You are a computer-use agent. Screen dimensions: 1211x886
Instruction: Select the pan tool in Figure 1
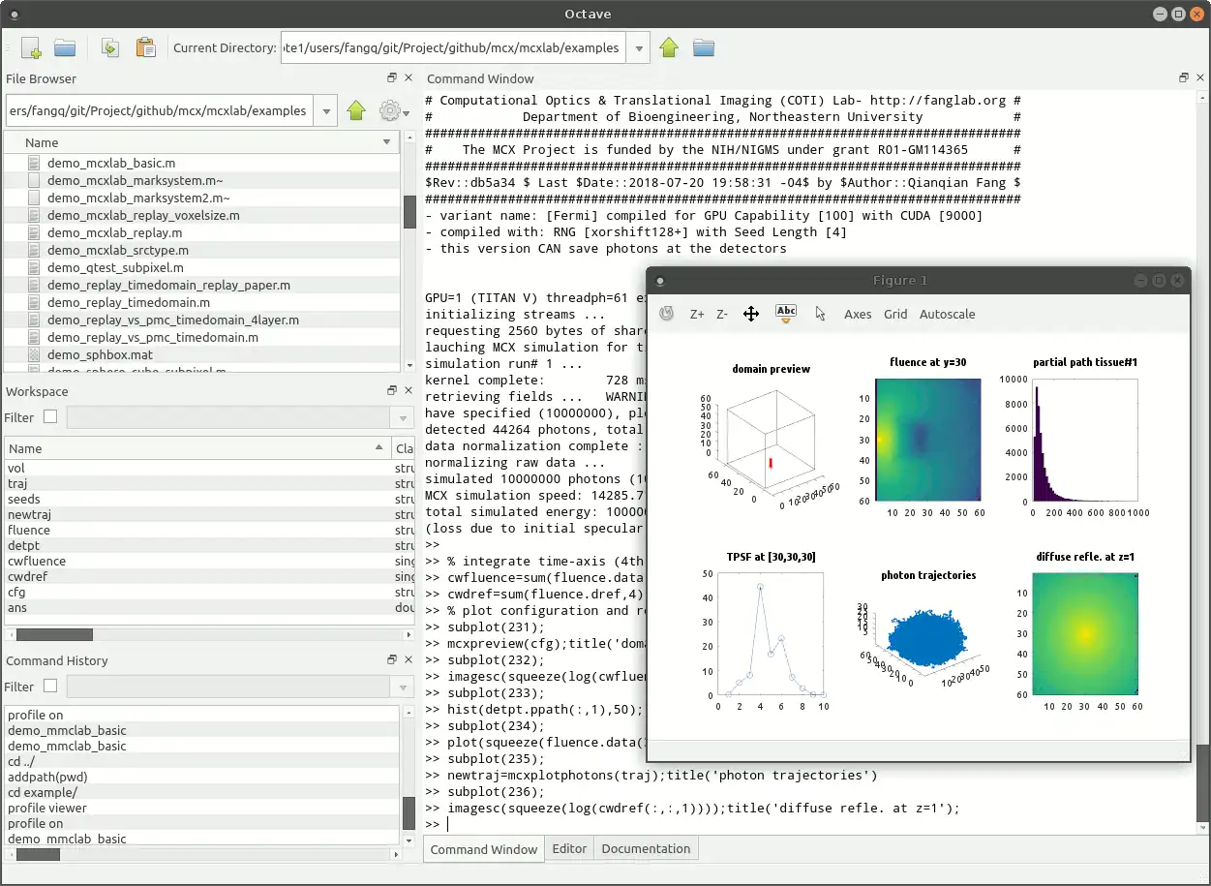(x=751, y=314)
